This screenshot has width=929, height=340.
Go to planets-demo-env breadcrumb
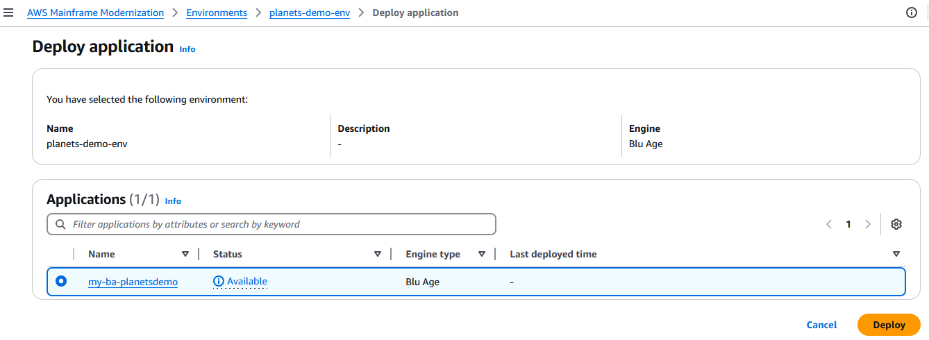click(310, 12)
